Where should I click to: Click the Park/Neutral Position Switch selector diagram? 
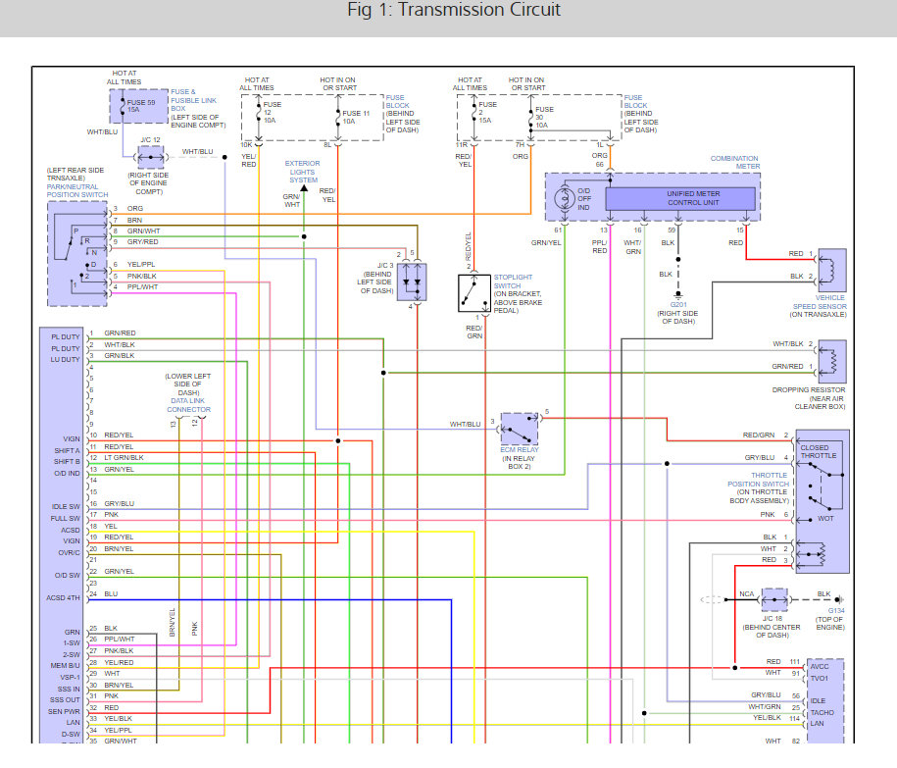coord(77,253)
